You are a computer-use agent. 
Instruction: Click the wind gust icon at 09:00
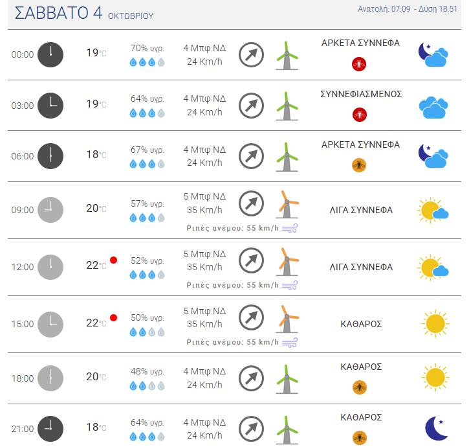click(290, 228)
